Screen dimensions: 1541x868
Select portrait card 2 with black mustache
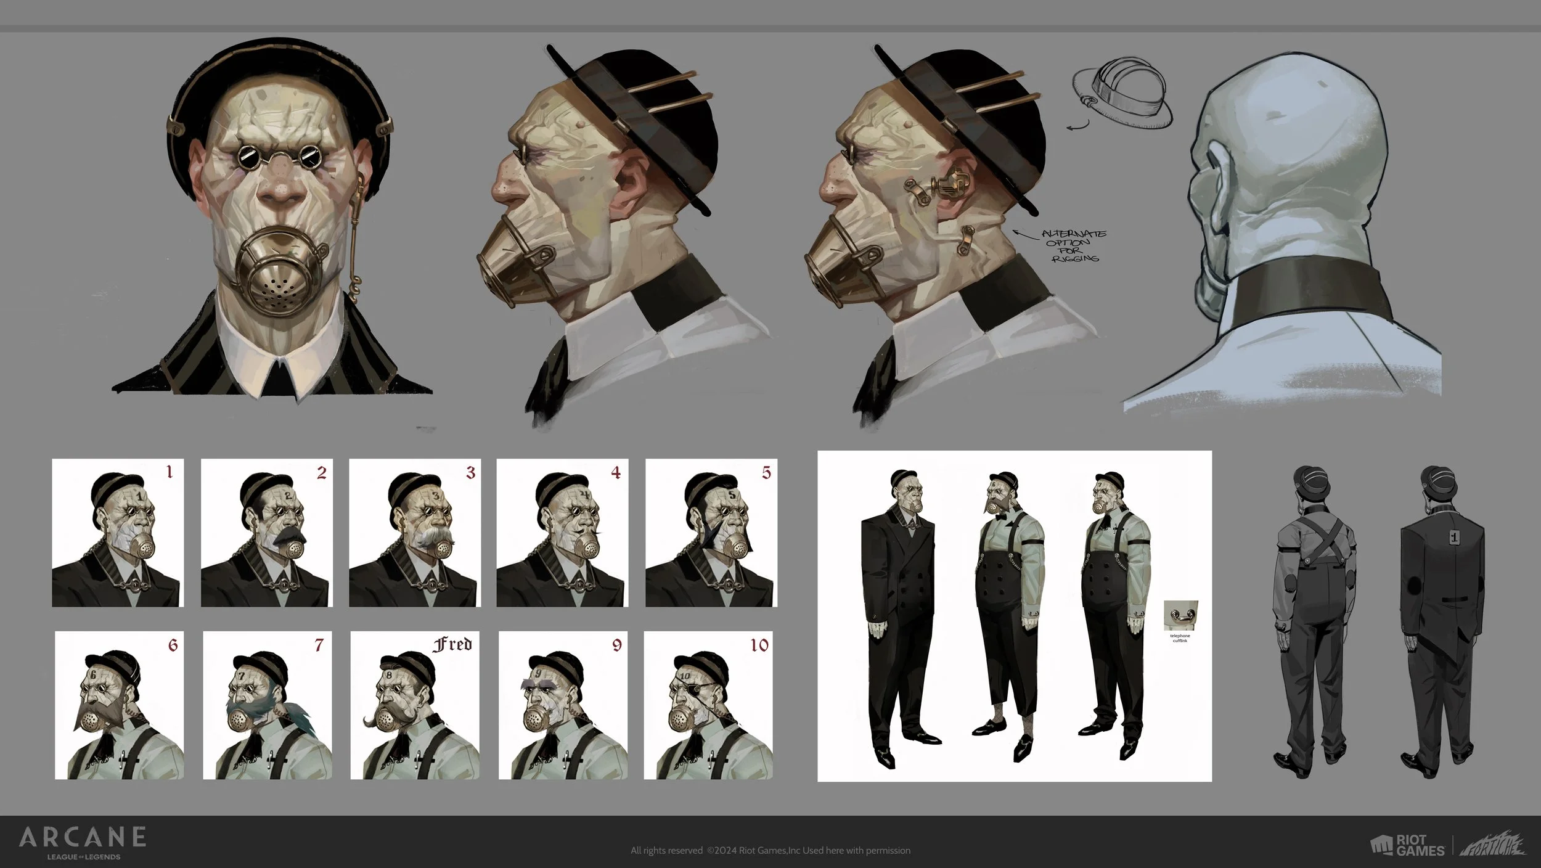coord(266,533)
